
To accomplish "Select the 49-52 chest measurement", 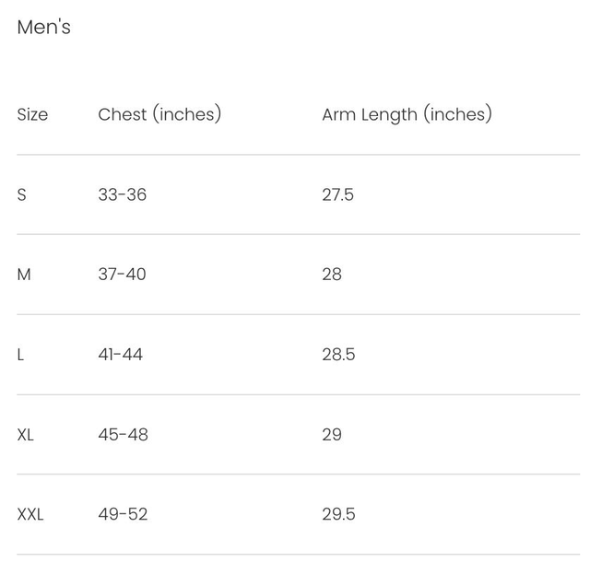I will coord(122,515).
